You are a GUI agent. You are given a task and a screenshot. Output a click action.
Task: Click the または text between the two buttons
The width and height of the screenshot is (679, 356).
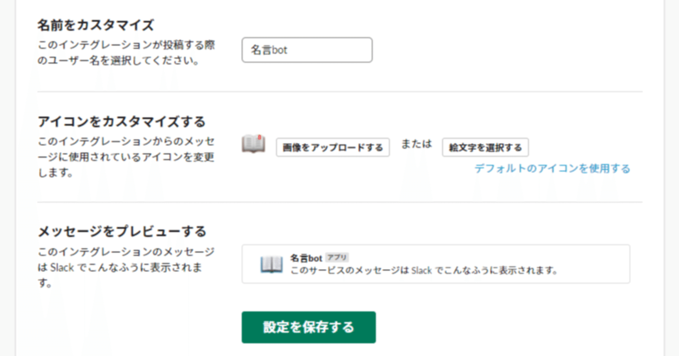[x=416, y=144]
